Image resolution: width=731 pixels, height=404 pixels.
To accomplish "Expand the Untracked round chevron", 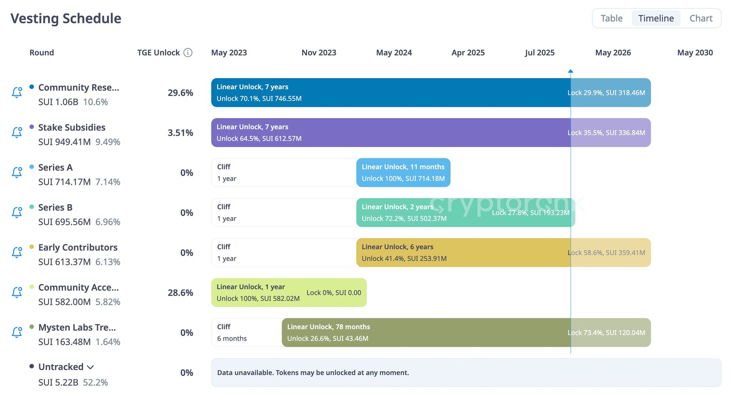I will [x=90, y=367].
